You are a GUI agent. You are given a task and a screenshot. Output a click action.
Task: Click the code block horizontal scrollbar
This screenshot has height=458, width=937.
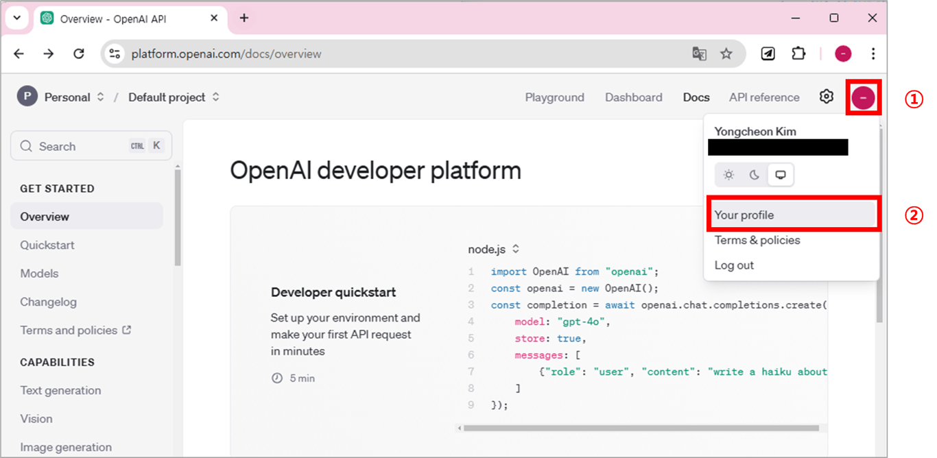[x=641, y=429]
